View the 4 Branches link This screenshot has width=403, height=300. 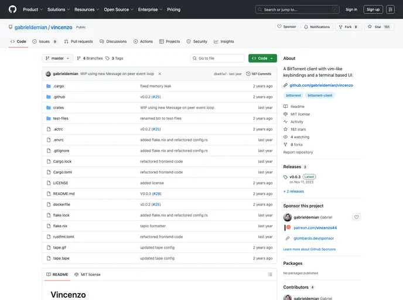click(90, 59)
